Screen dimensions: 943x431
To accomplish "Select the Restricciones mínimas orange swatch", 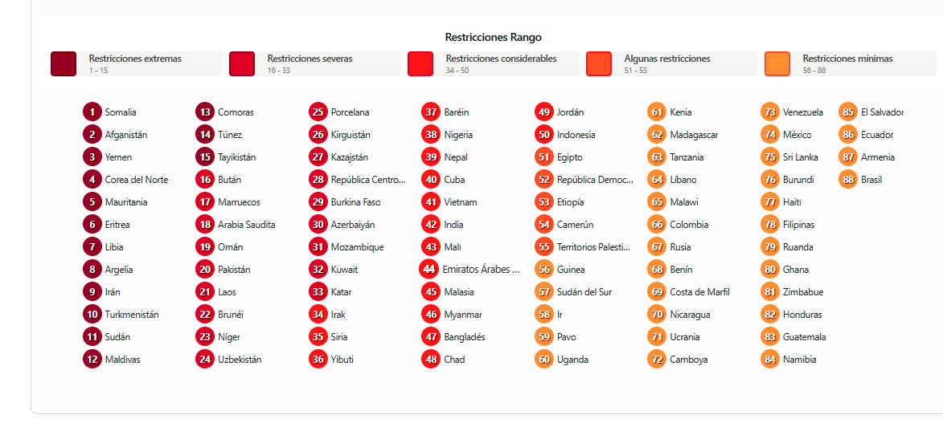I will (777, 64).
